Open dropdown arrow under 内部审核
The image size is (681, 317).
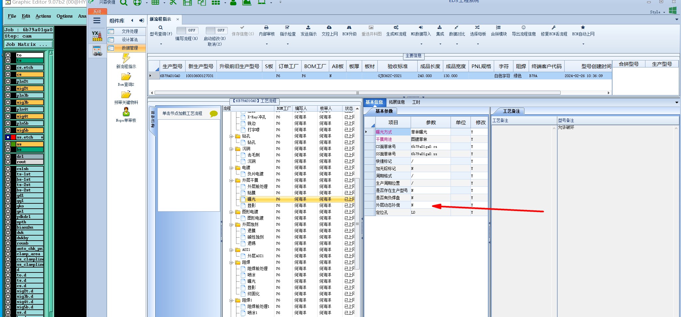pyautogui.click(x=267, y=44)
